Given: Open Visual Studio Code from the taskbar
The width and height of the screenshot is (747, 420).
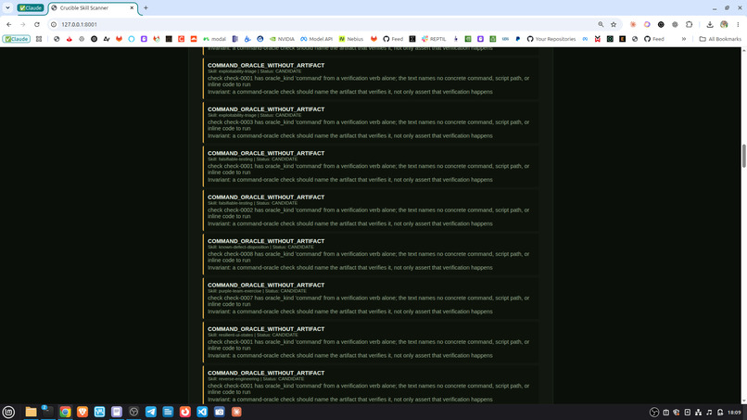Looking at the screenshot, I should tap(202, 412).
